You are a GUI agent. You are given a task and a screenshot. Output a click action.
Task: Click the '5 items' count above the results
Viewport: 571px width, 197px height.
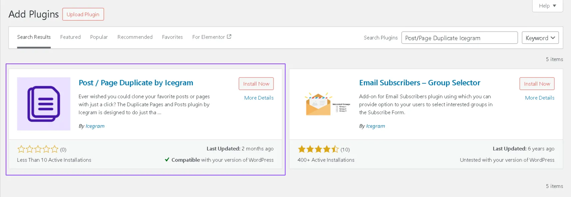pyautogui.click(x=554, y=59)
